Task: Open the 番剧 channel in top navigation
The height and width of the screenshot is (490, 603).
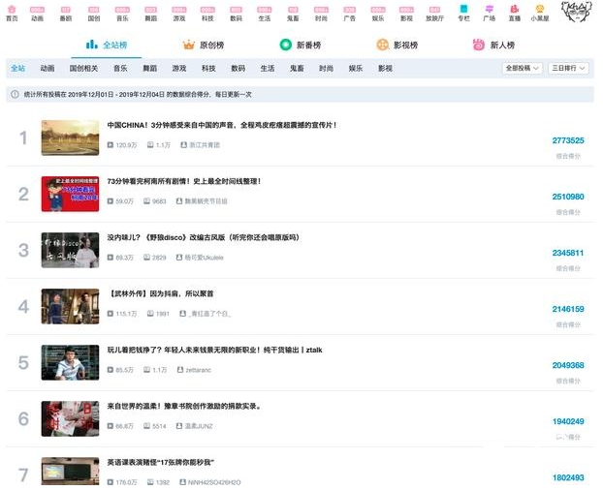Action: pos(66,14)
